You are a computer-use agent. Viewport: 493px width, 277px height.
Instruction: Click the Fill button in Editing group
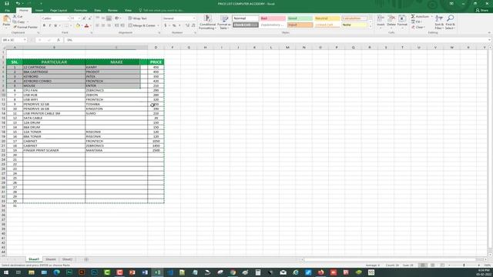click(x=417, y=22)
